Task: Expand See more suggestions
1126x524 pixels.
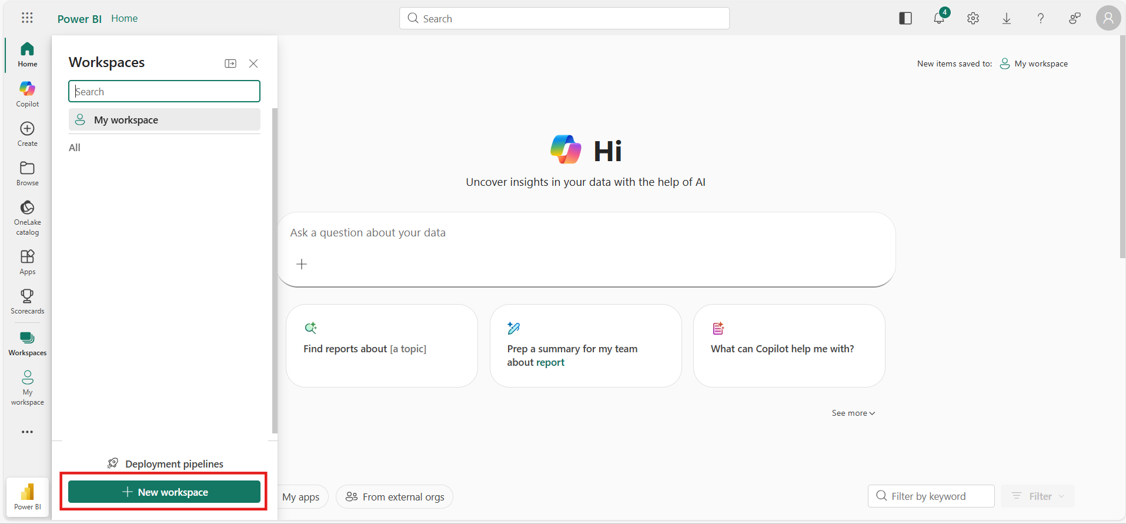Action: (853, 413)
